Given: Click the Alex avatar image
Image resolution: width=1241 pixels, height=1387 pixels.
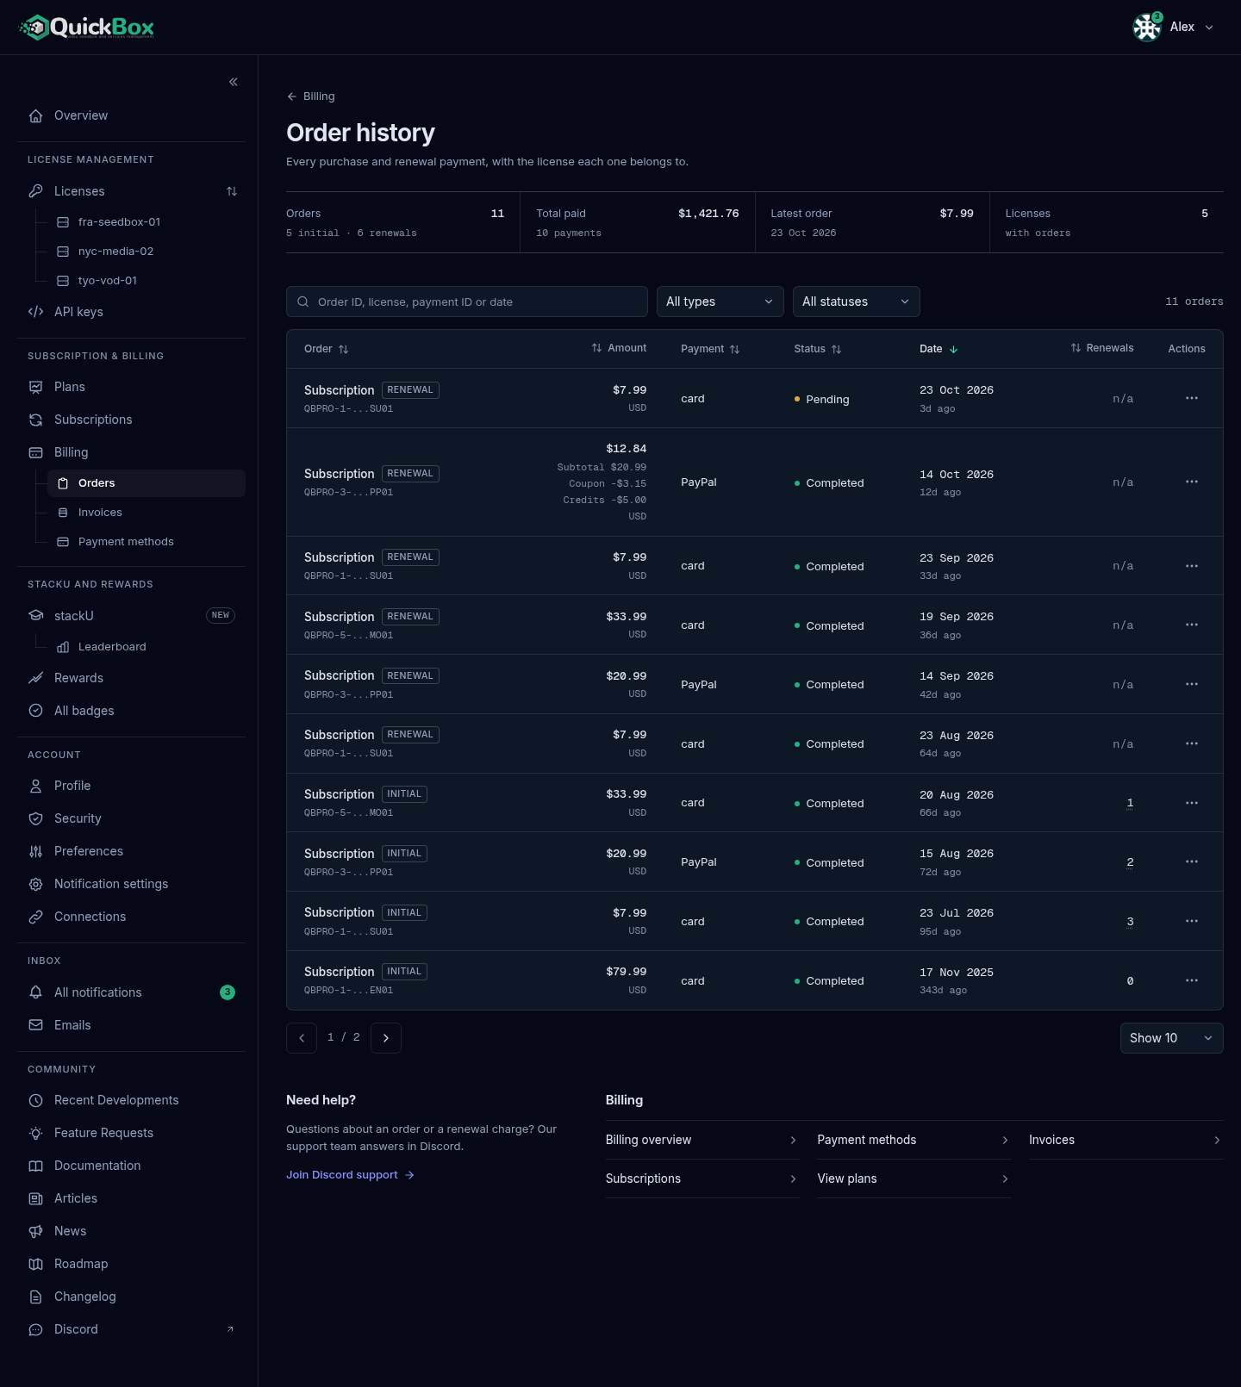Looking at the screenshot, I should (x=1147, y=28).
